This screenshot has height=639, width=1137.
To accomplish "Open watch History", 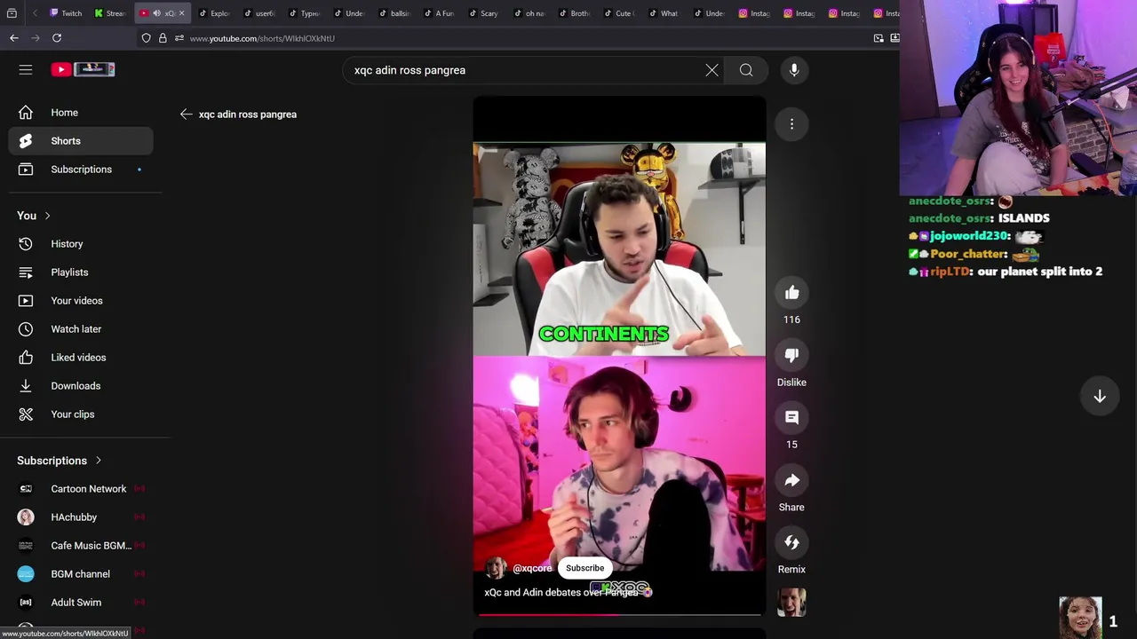I will (x=81, y=244).
